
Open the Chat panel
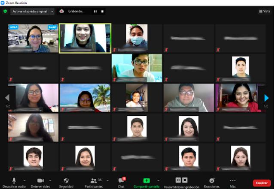(x=121, y=181)
